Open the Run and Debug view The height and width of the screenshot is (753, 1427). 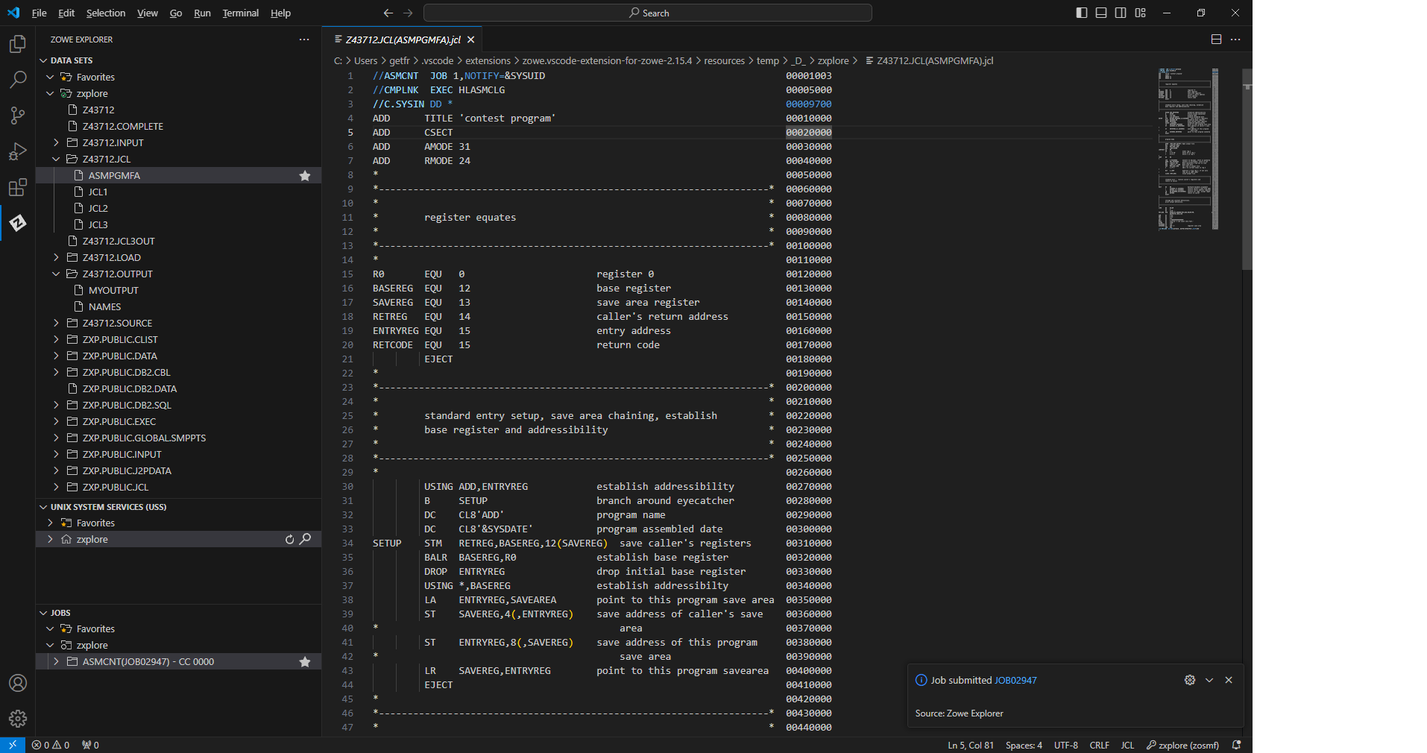tap(18, 151)
